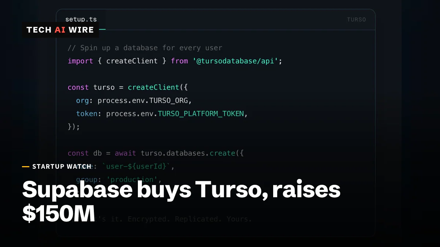440x247 pixels.
Task: Click the line "const db = await turso.databases.create({"
Action: [x=156, y=153]
